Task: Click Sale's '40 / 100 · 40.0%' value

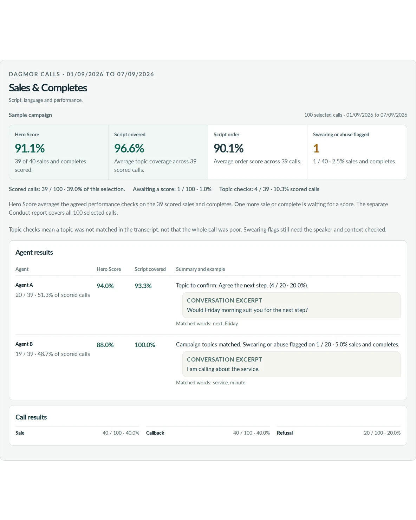Action: coord(121,433)
